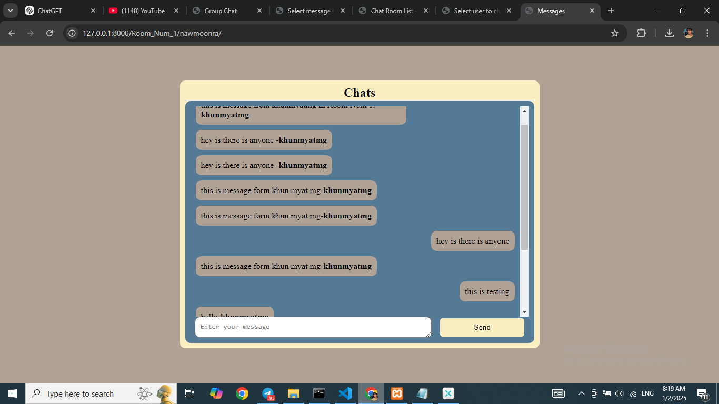719x404 pixels.
Task: Click the browser profile avatar
Action: 688,33
